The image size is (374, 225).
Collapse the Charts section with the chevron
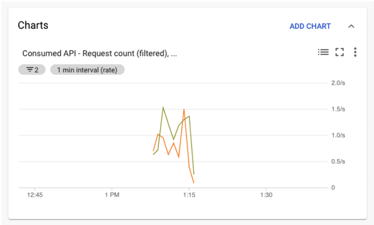pyautogui.click(x=351, y=26)
